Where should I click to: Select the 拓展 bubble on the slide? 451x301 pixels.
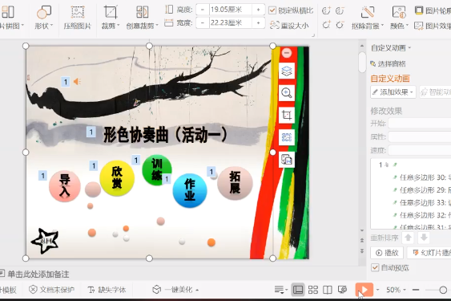coord(235,183)
